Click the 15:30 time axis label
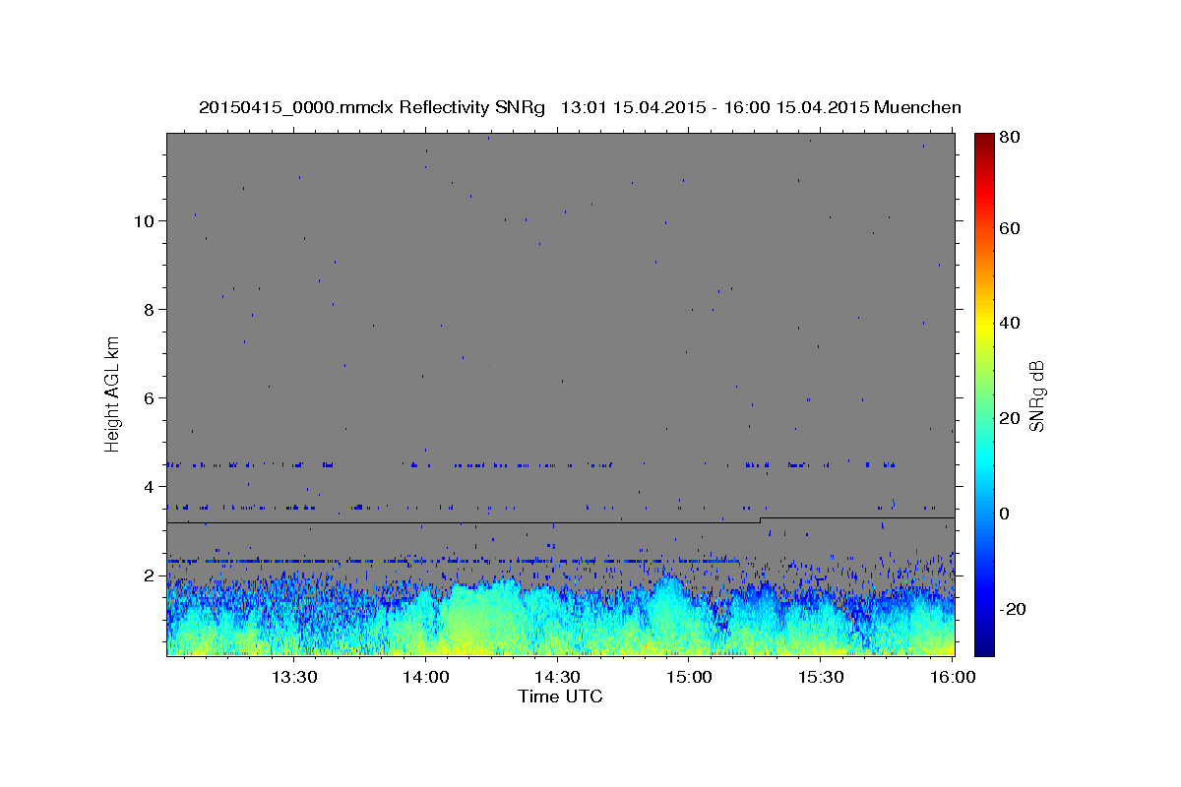The width and height of the screenshot is (1181, 787). tap(821, 677)
